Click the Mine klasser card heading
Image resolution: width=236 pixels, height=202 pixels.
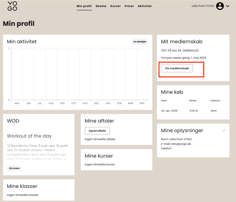[x=22, y=186]
